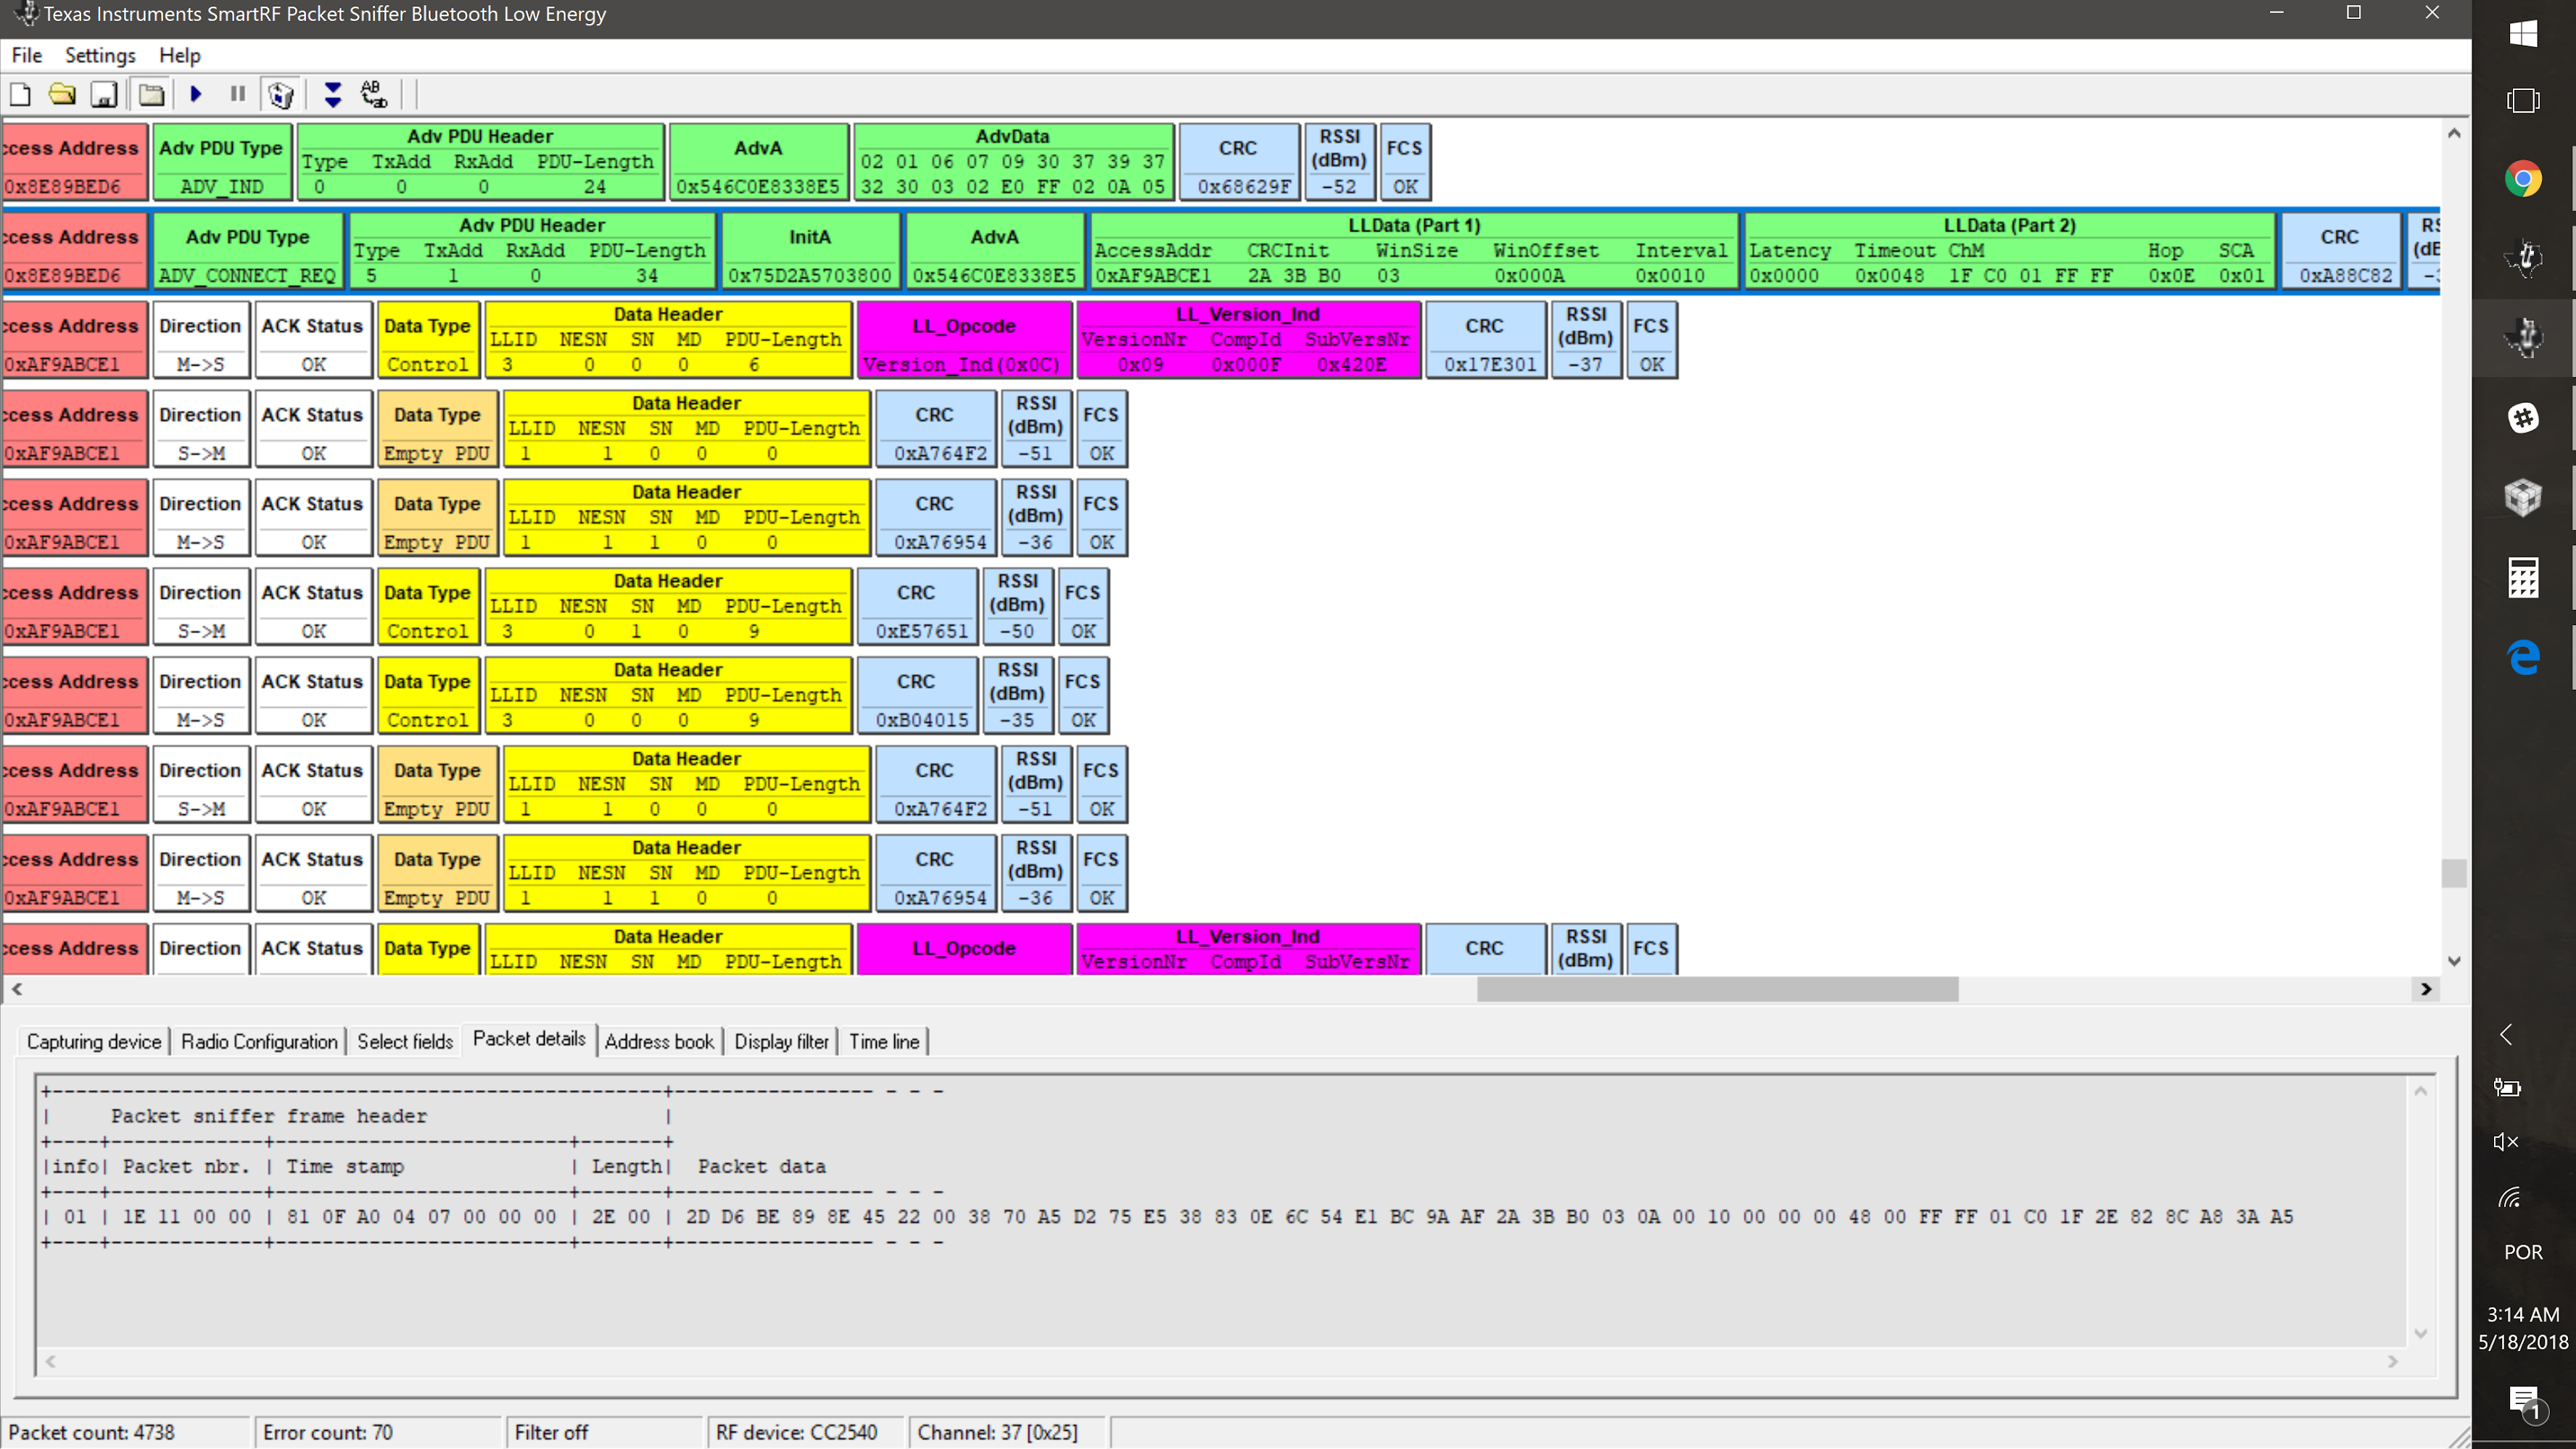Viewport: 2576px width, 1449px height.
Task: Click packet list scroll down arrow
Action: [x=2454, y=961]
